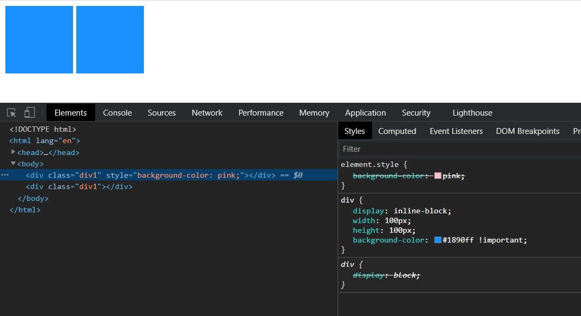This screenshot has width=581, height=316.
Task: Switch to the Sources tab
Action: coord(162,113)
